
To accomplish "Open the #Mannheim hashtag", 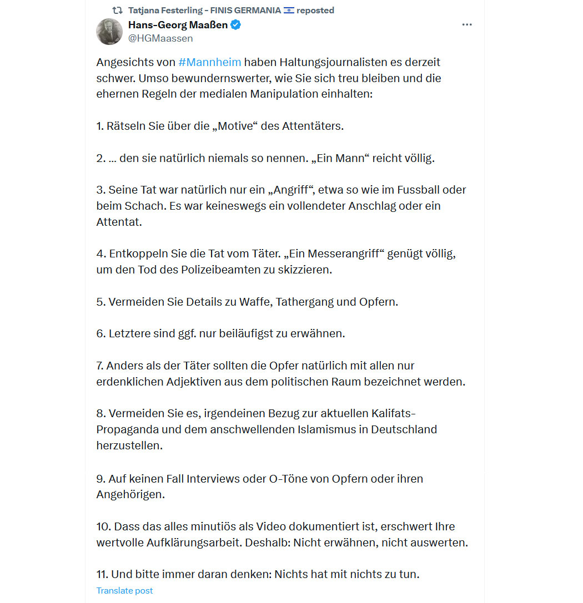I will (x=210, y=62).
